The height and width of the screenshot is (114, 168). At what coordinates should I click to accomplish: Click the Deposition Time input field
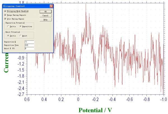coord(29,45)
